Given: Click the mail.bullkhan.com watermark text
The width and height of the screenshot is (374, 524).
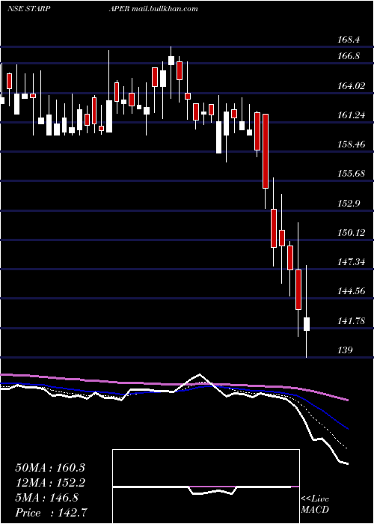Looking at the screenshot, I should coord(165,9).
